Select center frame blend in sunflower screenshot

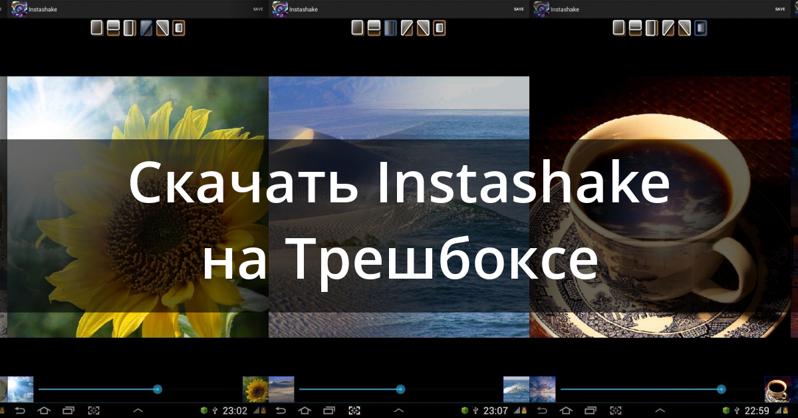point(178,28)
